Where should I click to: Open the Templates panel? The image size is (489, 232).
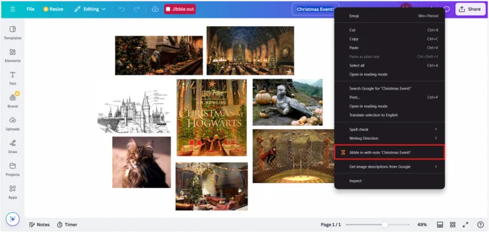click(13, 32)
